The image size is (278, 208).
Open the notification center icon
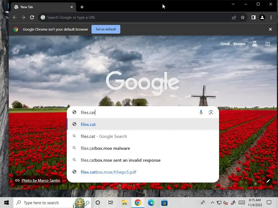pos(269,203)
